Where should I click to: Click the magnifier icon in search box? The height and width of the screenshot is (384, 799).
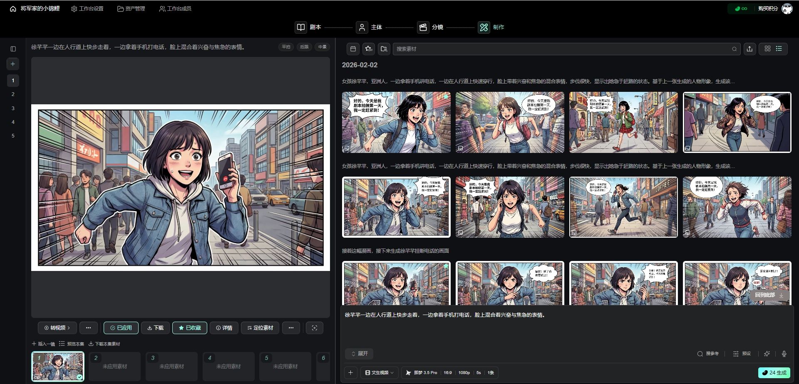tap(734, 49)
